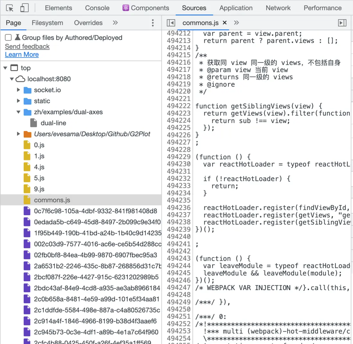The image size is (353, 344).
Task: Open the Filesystem navigator tab
Action: 47,23
